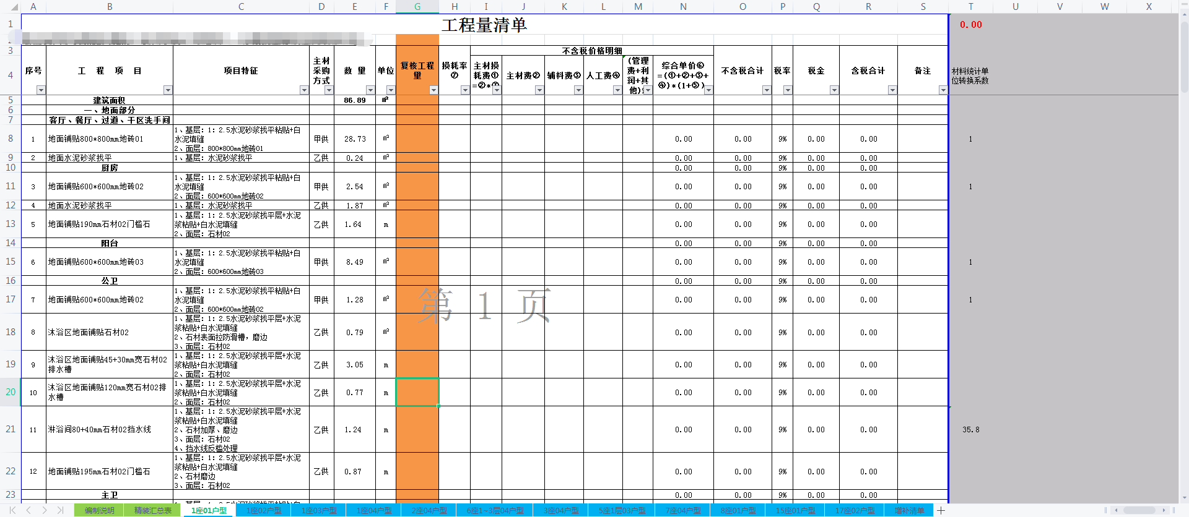Click horizontal scrollbar right arrow

coord(1164,510)
